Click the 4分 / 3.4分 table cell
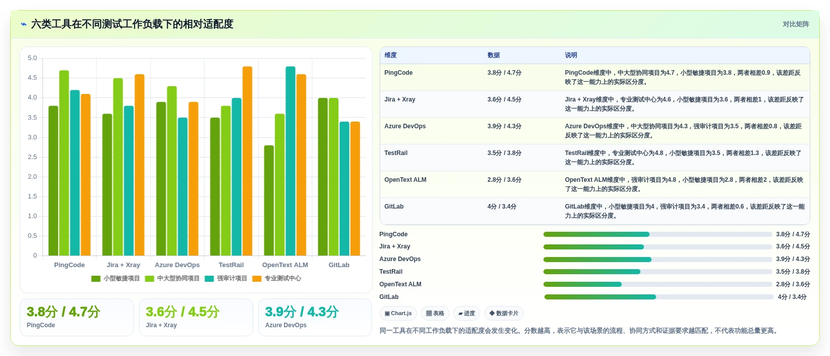The height and width of the screenshot is (356, 830). click(x=501, y=207)
